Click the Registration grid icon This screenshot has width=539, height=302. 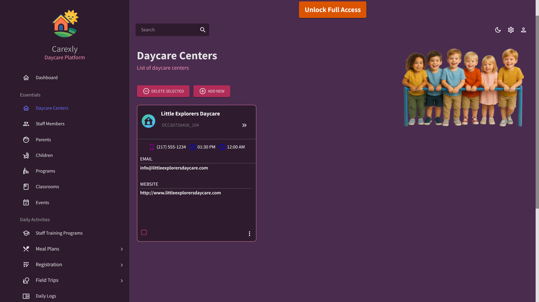coord(26,264)
